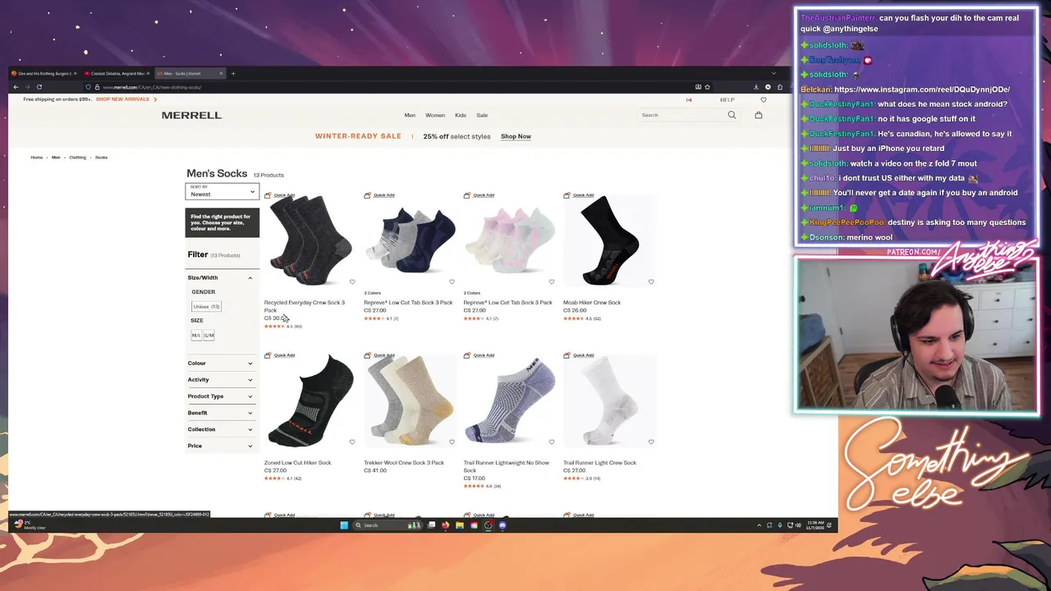
Task: Heart the Moab Hiker Crew Sock
Action: pos(651,282)
